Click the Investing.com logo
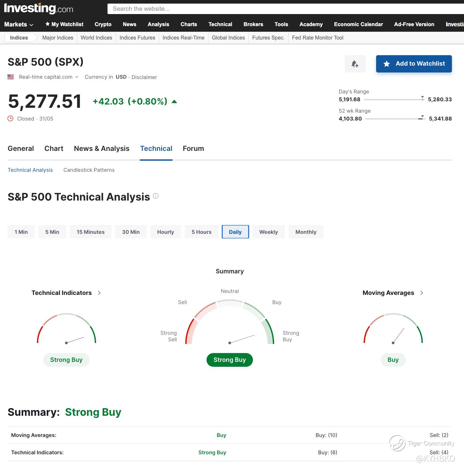 [x=39, y=8]
